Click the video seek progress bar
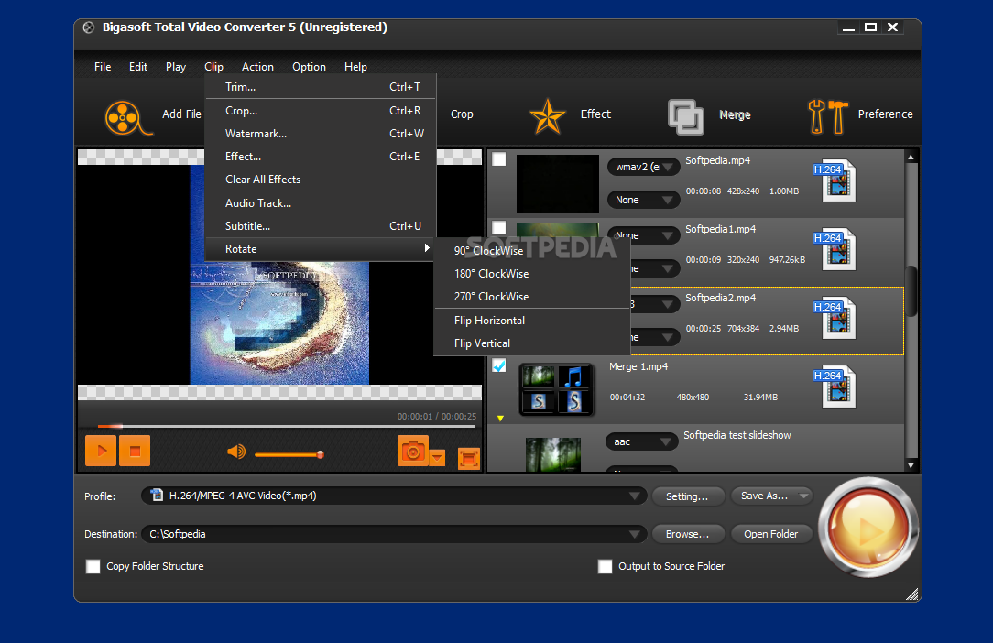Image resolution: width=993 pixels, height=643 pixels. [x=286, y=426]
